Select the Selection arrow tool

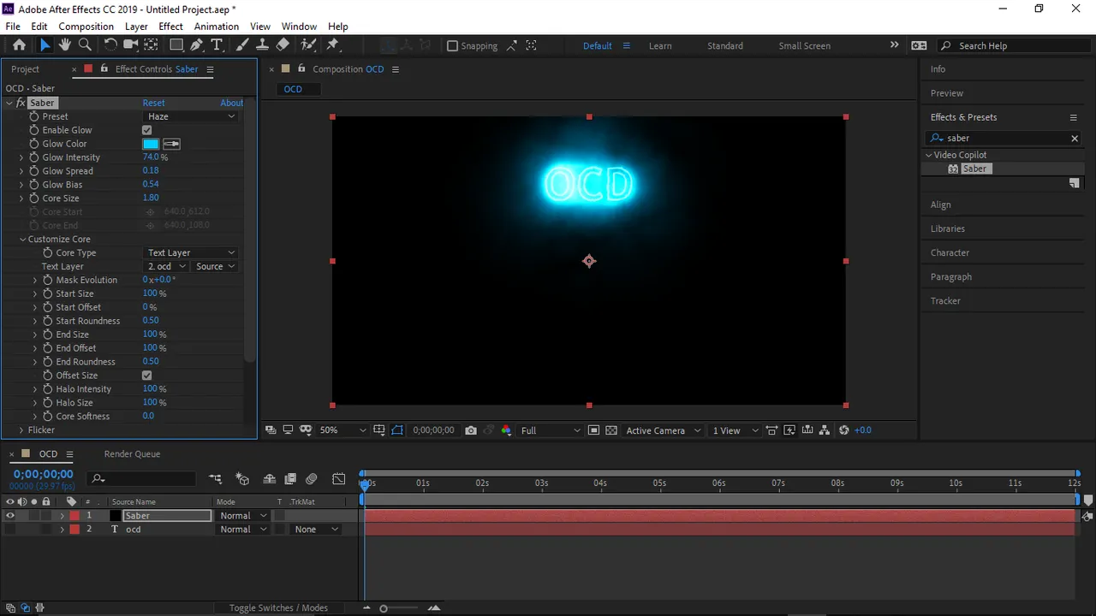45,45
